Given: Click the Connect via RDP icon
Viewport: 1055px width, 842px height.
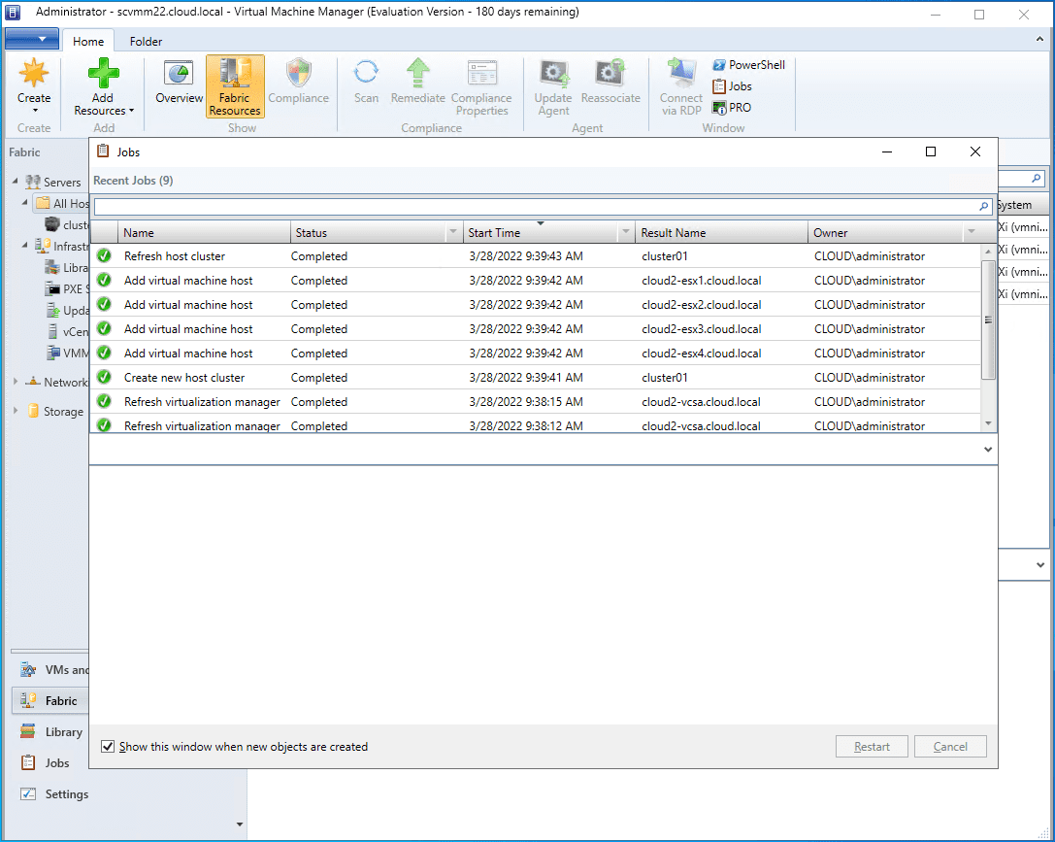Looking at the screenshot, I should [x=681, y=73].
